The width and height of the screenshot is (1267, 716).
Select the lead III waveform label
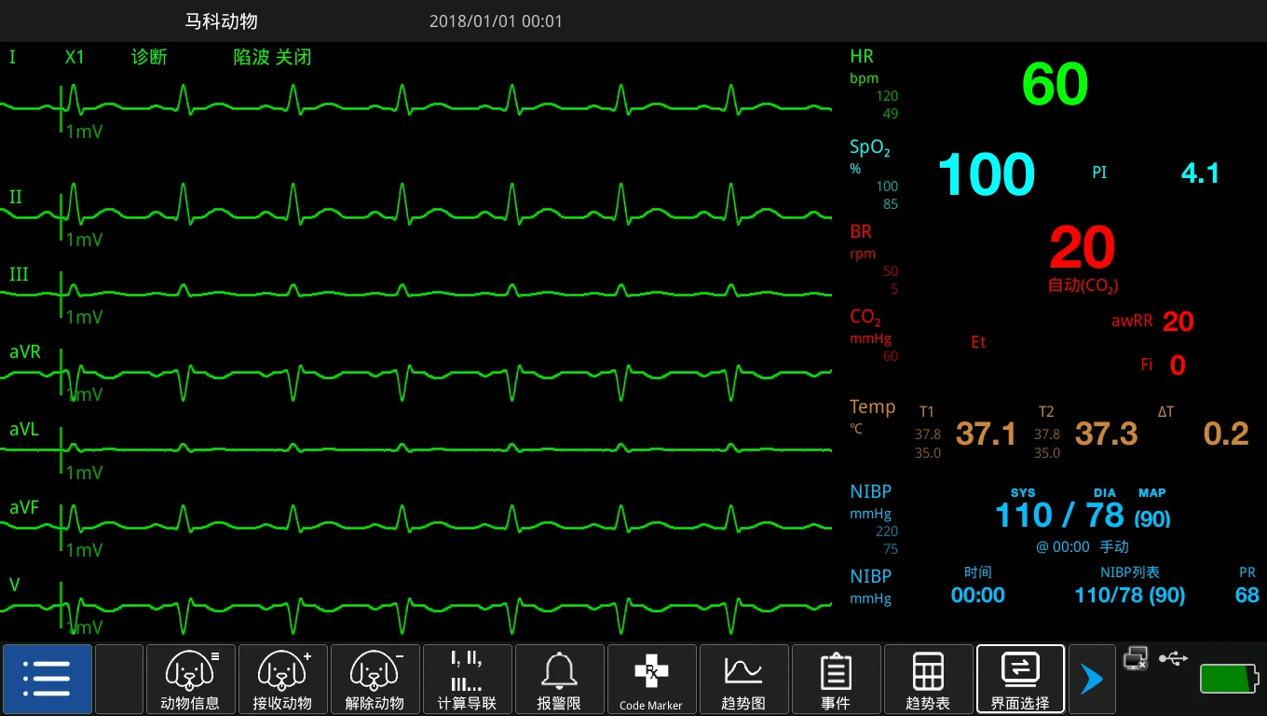coord(19,275)
